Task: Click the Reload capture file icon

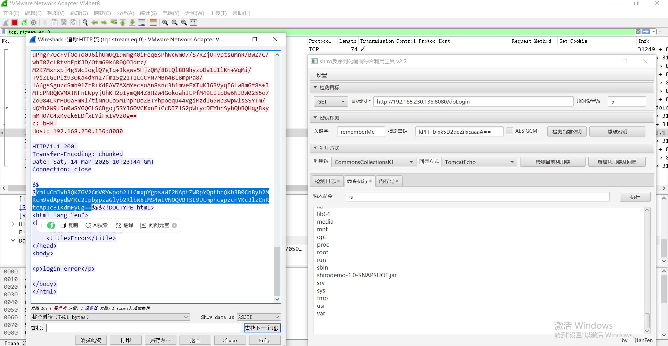Action: [x=73, y=23]
